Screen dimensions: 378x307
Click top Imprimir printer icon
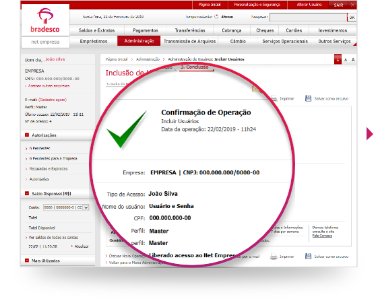[x=274, y=98]
